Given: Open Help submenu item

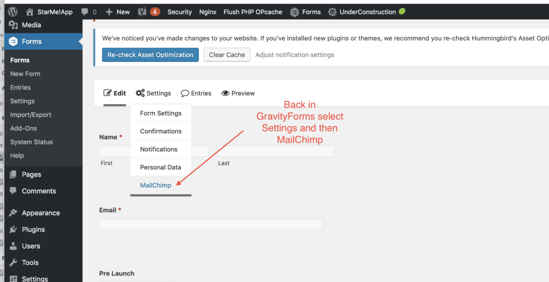Looking at the screenshot, I should click(x=17, y=156).
